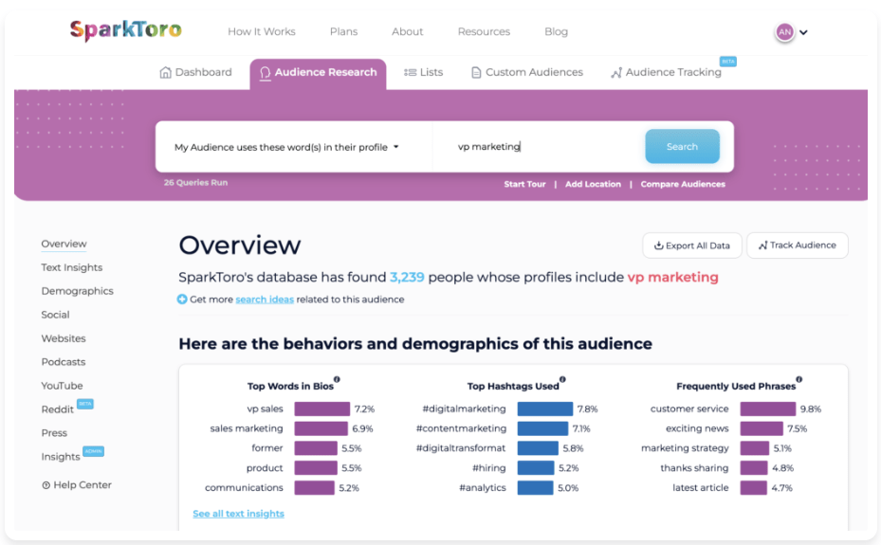
Task: Click the Custom Audiences document icon
Action: tap(476, 72)
